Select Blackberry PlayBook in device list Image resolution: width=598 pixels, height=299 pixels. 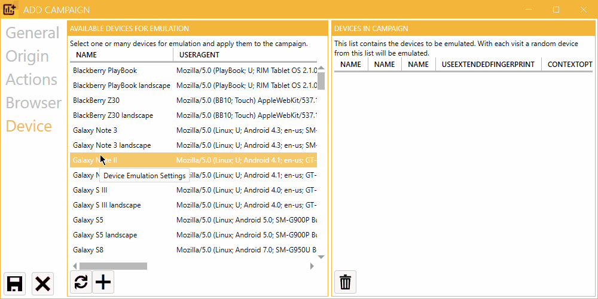(x=193, y=71)
